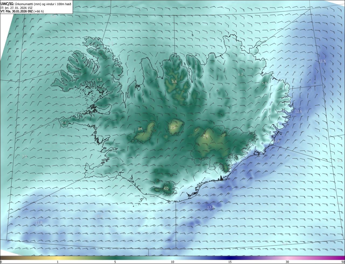
Task: Click the 15 tick on the color scale
Action: 230,262
